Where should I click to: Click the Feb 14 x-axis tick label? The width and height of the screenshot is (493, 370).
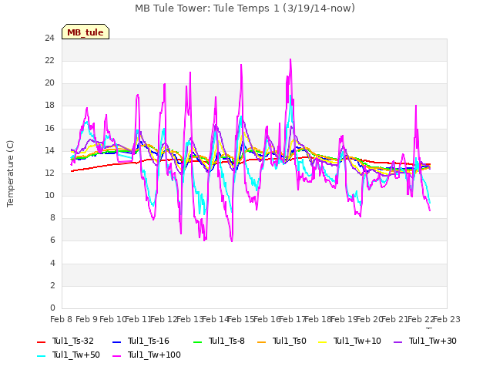[x=215, y=319]
